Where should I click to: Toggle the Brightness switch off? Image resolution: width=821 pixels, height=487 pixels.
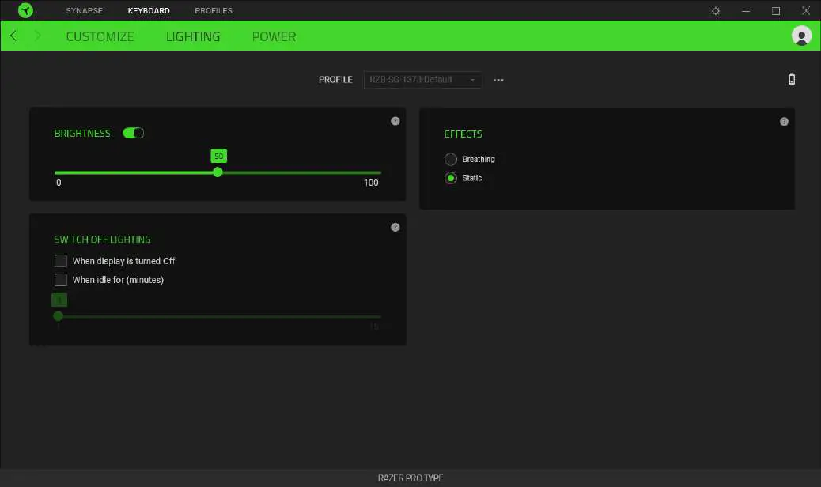point(133,133)
